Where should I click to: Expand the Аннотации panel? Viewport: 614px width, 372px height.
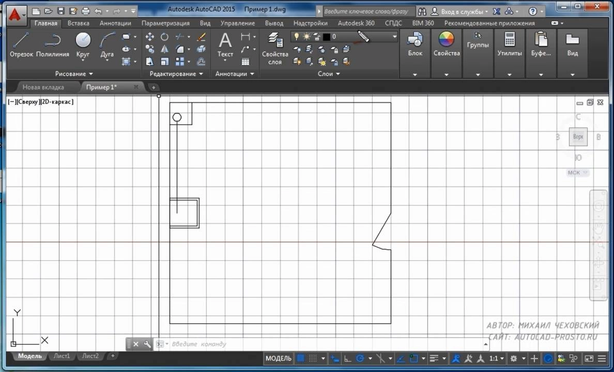[235, 73]
